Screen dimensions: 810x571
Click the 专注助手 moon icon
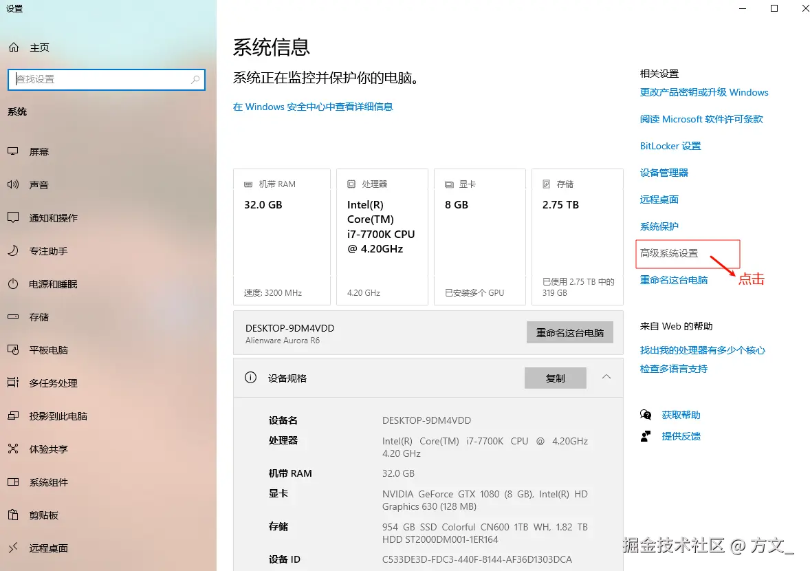13,250
